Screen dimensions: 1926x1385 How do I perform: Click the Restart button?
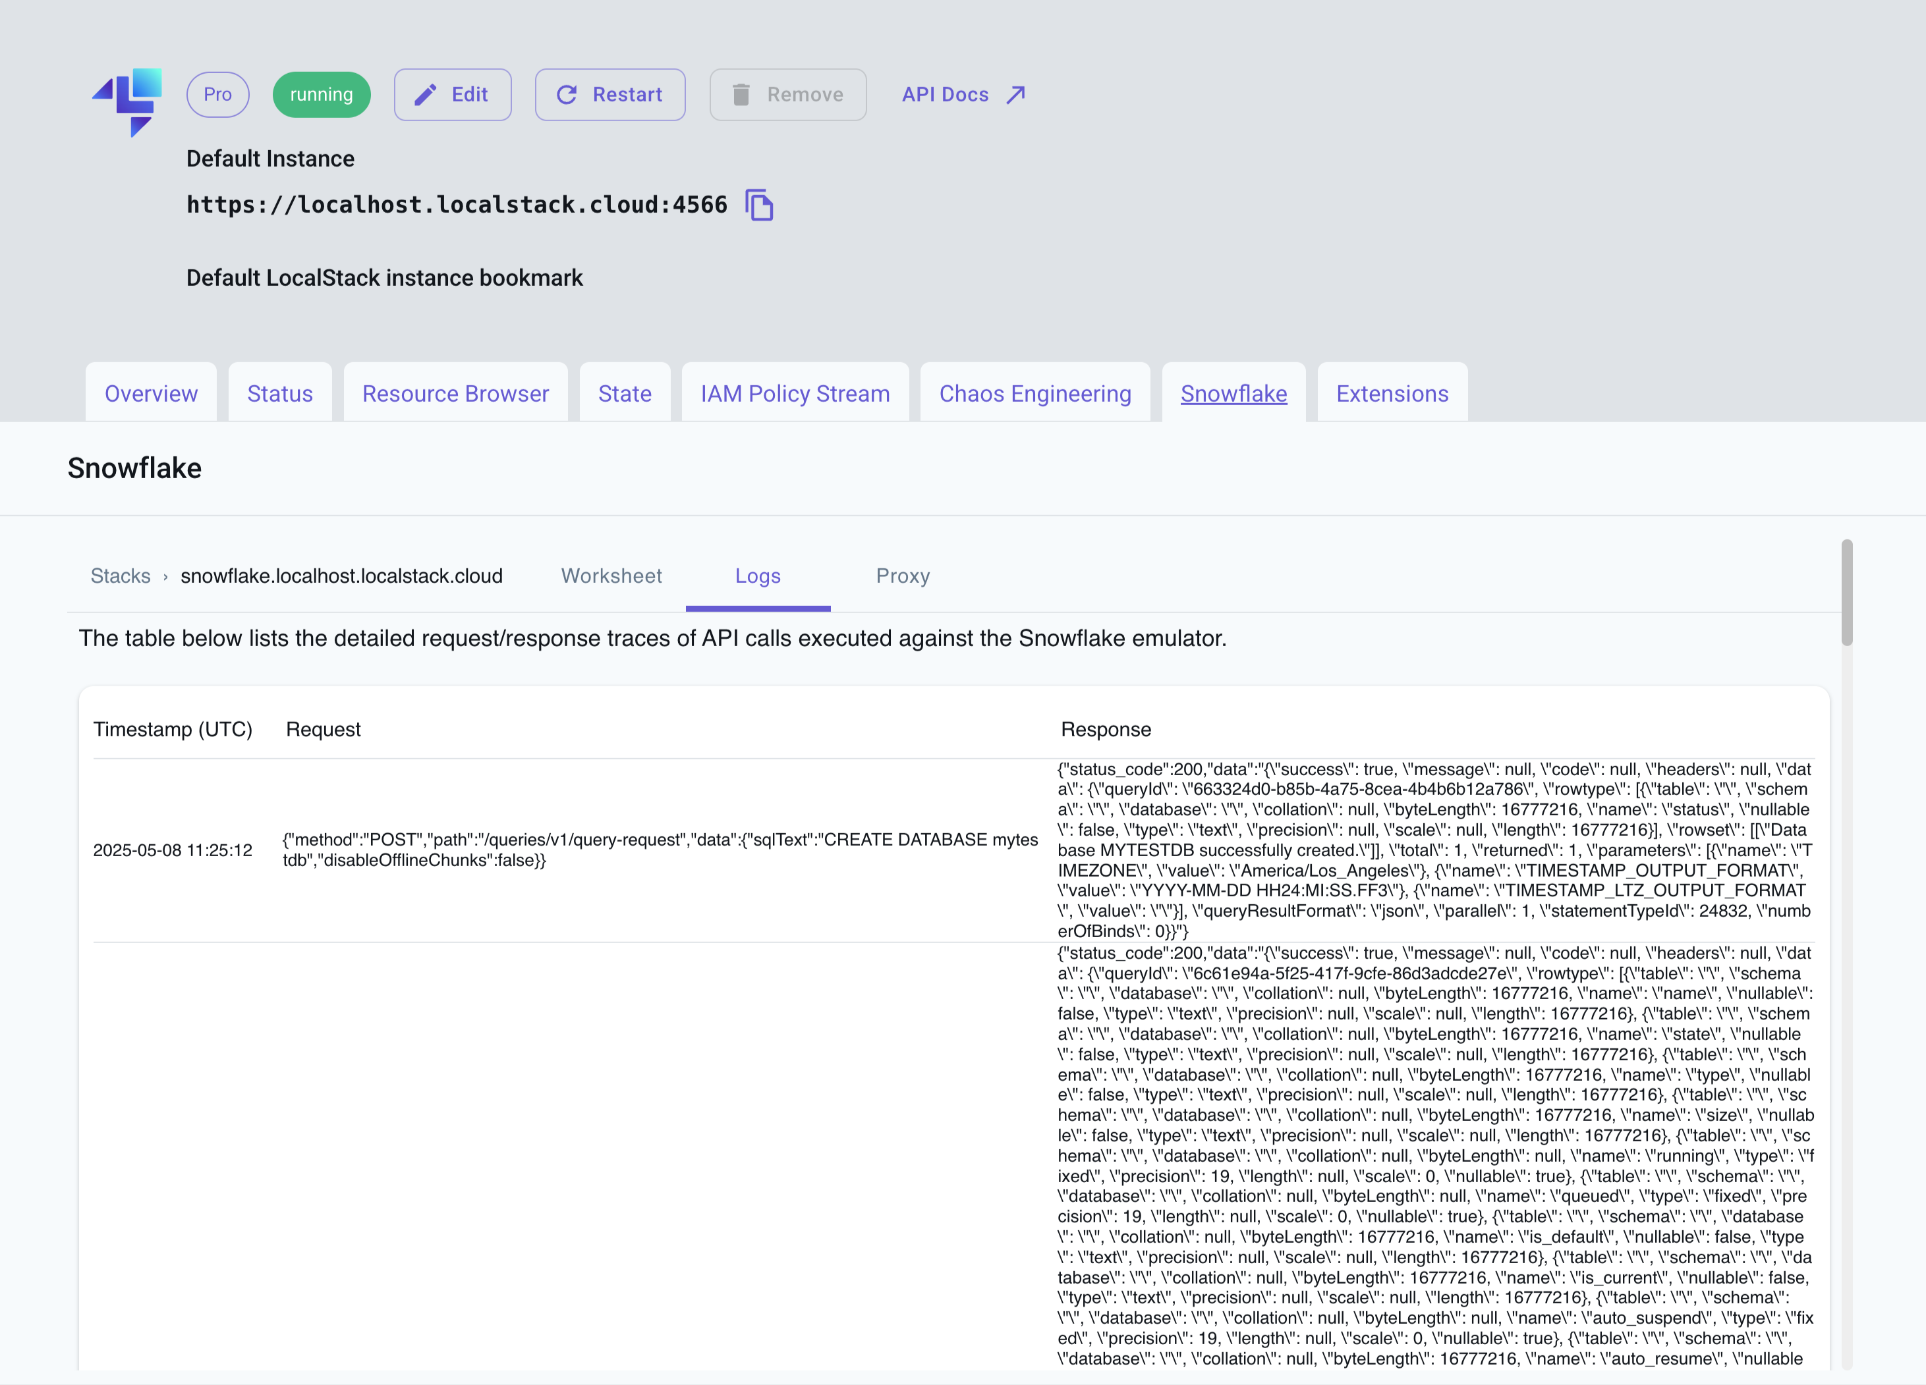coord(609,94)
